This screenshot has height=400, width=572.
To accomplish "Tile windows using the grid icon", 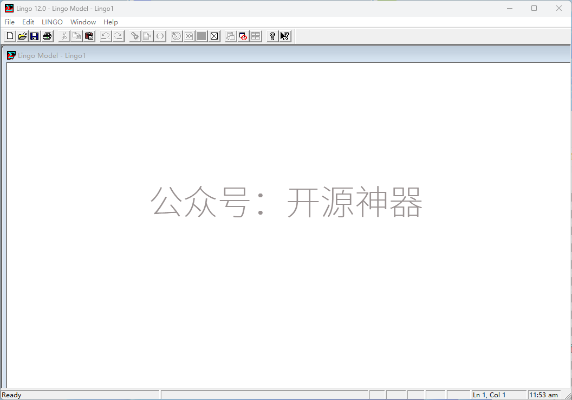I will click(256, 36).
